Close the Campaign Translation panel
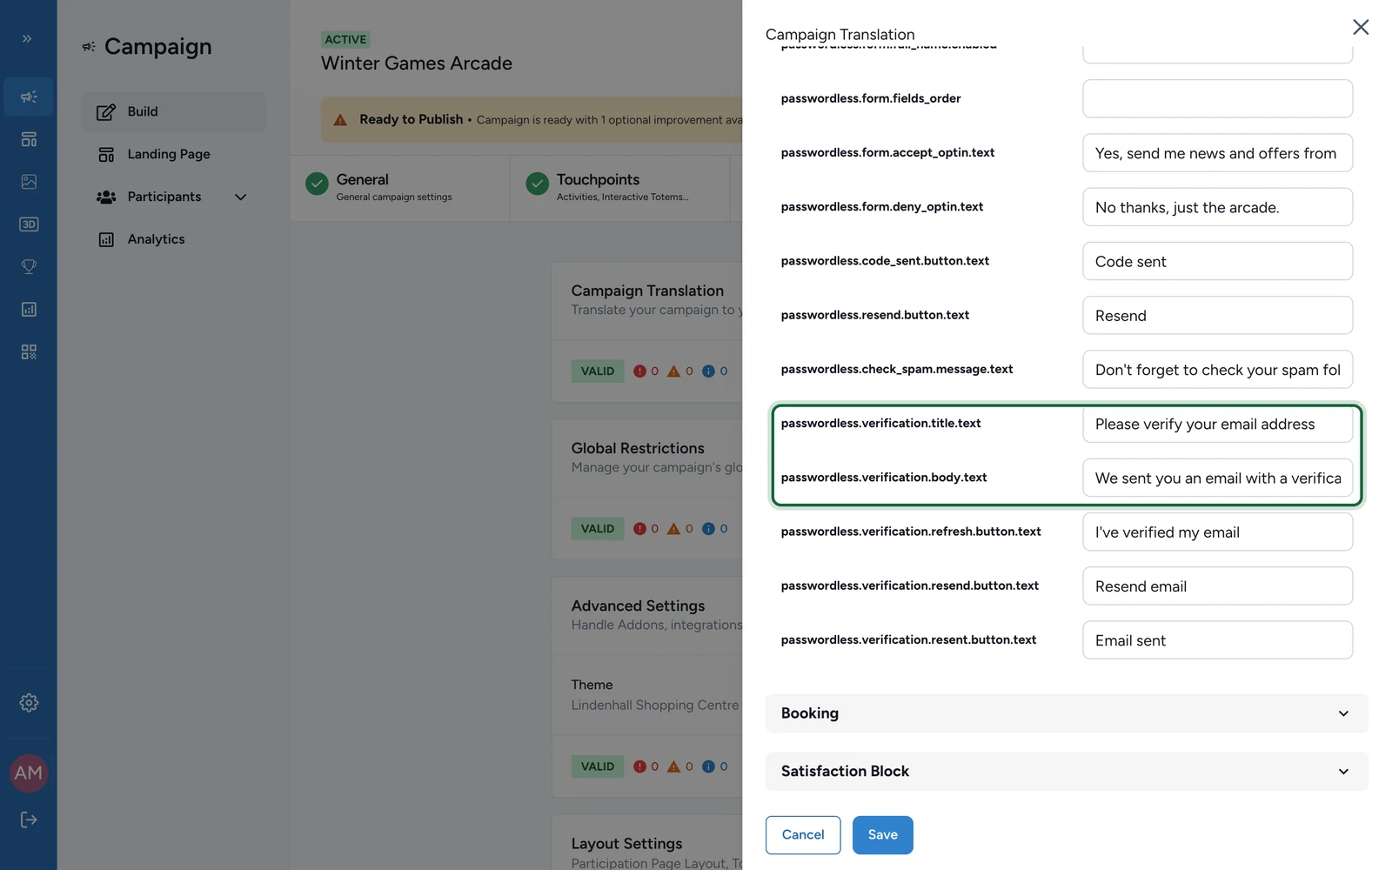 tap(1361, 27)
